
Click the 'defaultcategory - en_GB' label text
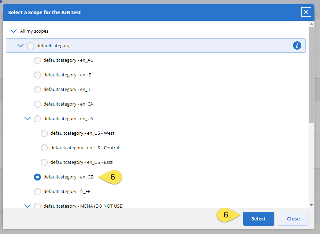pos(69,177)
